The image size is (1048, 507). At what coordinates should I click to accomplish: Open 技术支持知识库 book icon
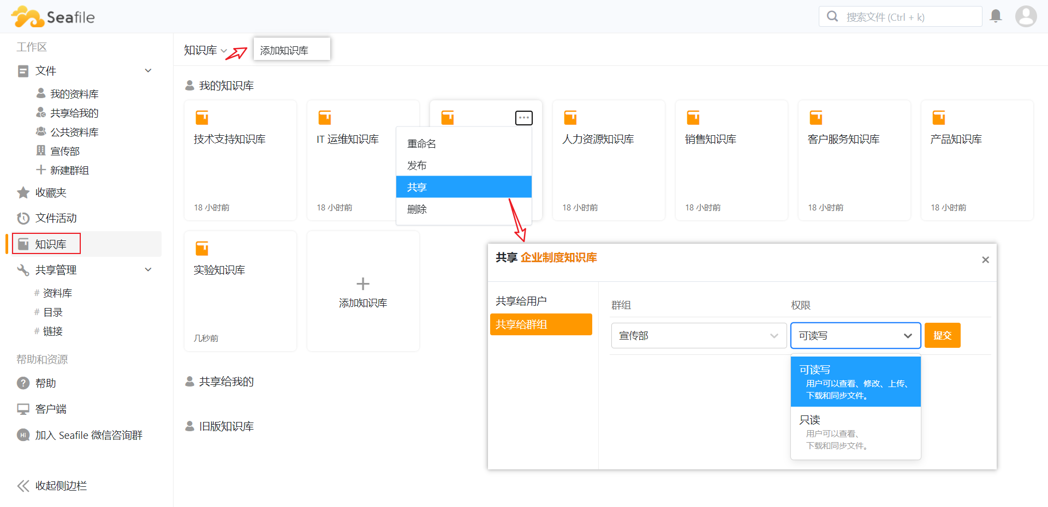pos(202,117)
